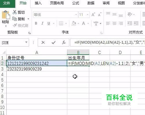
Task: Open the Paste options arrow
Action: click(6, 26)
